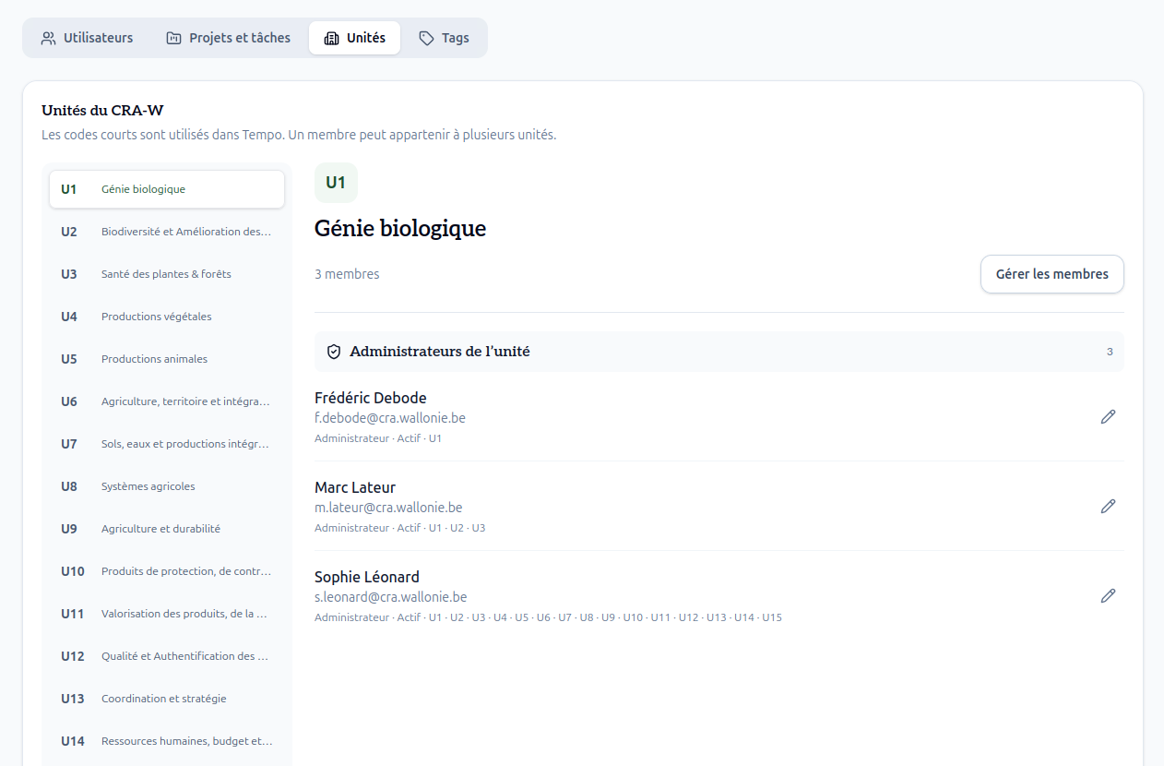Open unit U14 Ressources humaines, budget
Viewport: 1164px width, 766px height.
167,741
